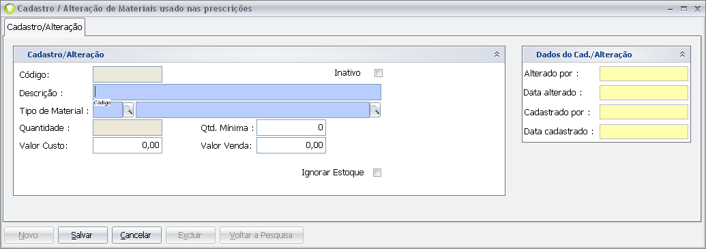Click the Valor Venda field

pos(291,145)
